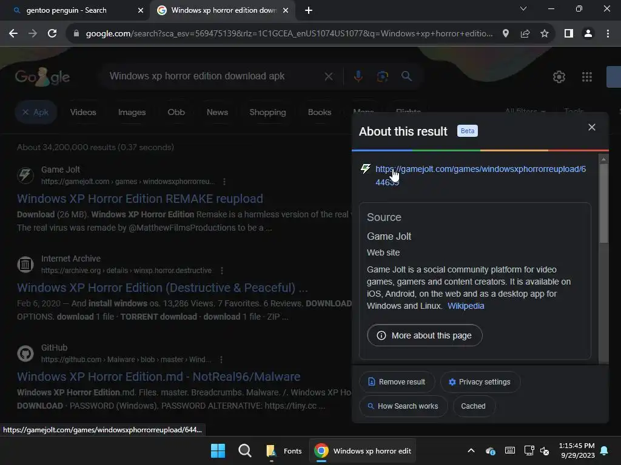Click the Windows xp horror edition search field
Viewport: 621px width, 465px height.
point(214,76)
